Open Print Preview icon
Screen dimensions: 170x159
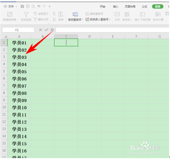pos(33,6)
